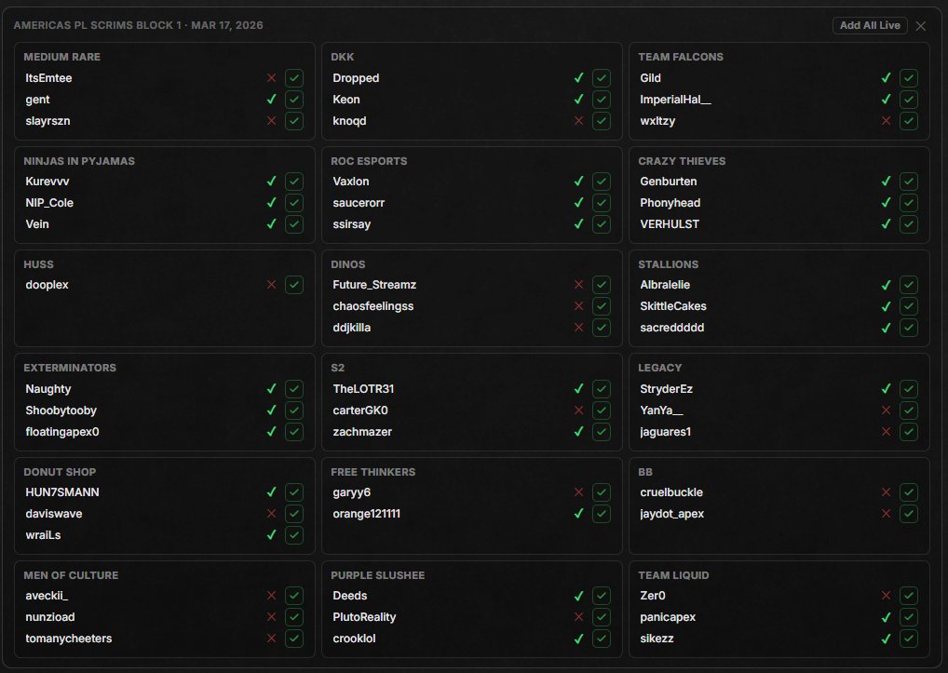The height and width of the screenshot is (673, 948).
Task: Click the green checkmark for SkittleCakes
Action: point(886,306)
